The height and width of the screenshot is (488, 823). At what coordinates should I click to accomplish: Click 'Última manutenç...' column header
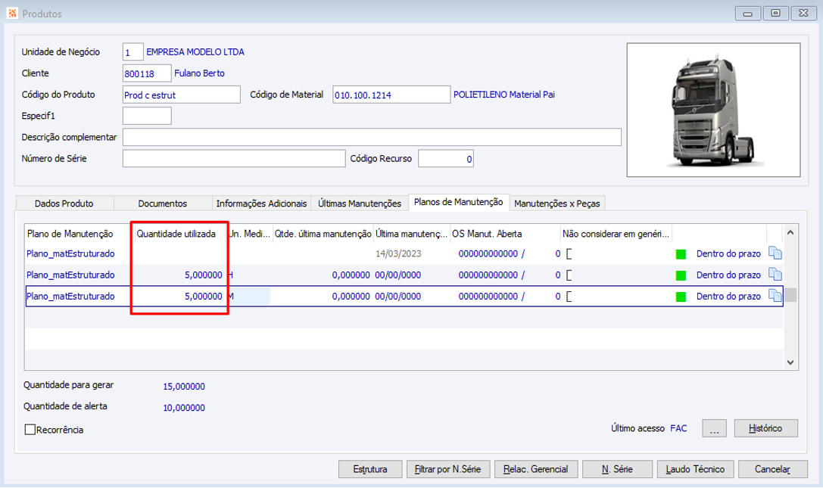[x=412, y=234]
